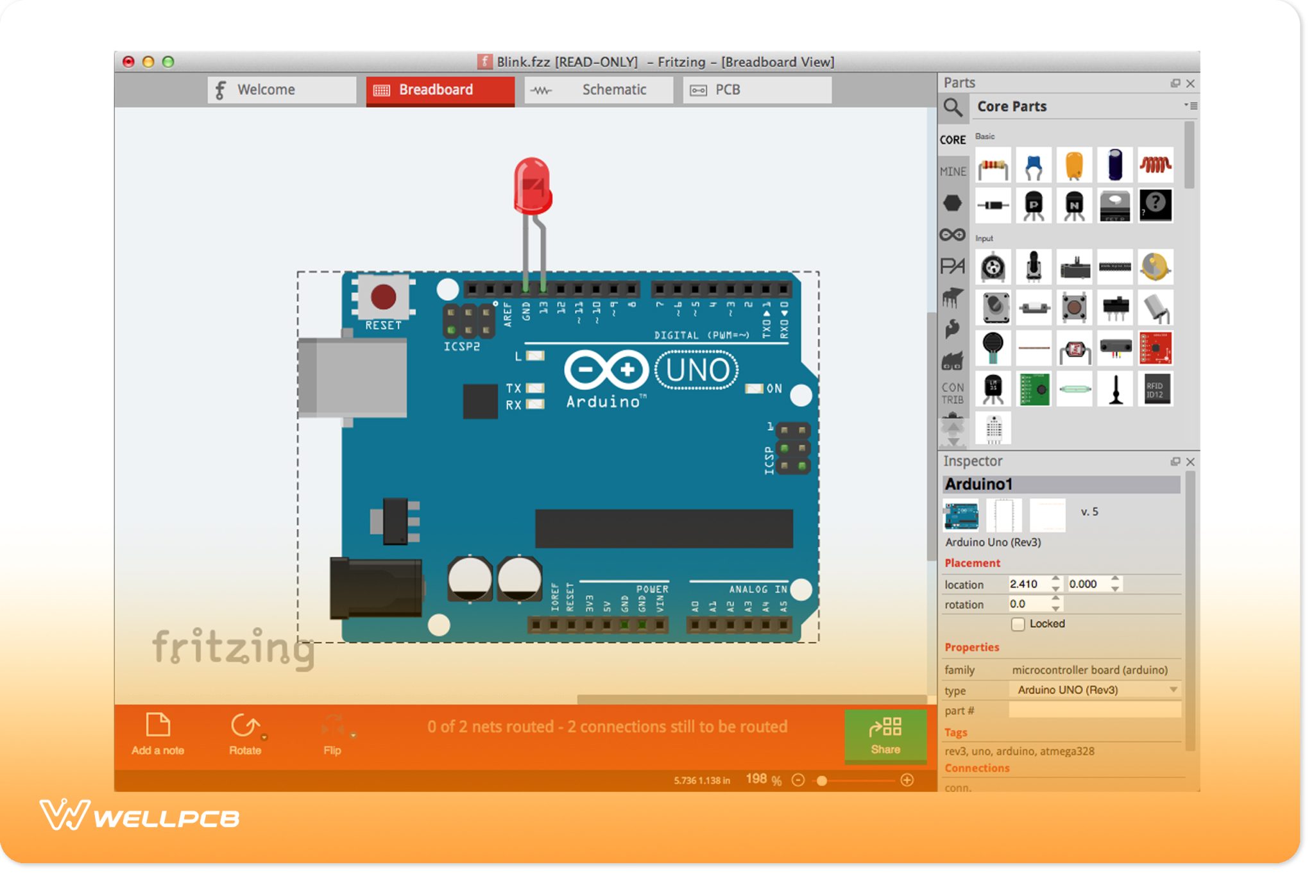Click the Arduino1 title field in Inspector
The height and width of the screenshot is (876, 1314).
[x=1061, y=484]
